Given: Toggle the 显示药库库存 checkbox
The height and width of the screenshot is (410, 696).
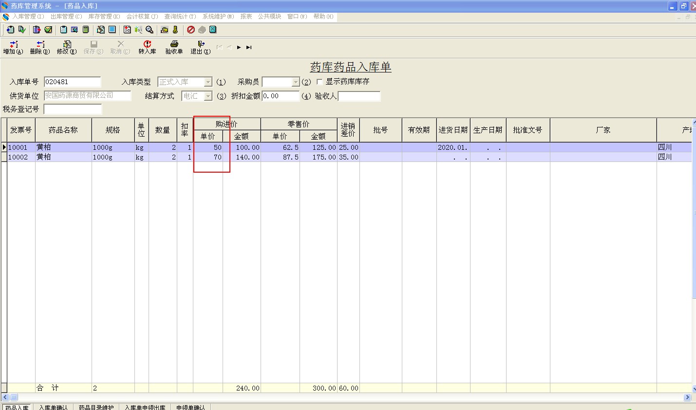Looking at the screenshot, I should [x=320, y=82].
